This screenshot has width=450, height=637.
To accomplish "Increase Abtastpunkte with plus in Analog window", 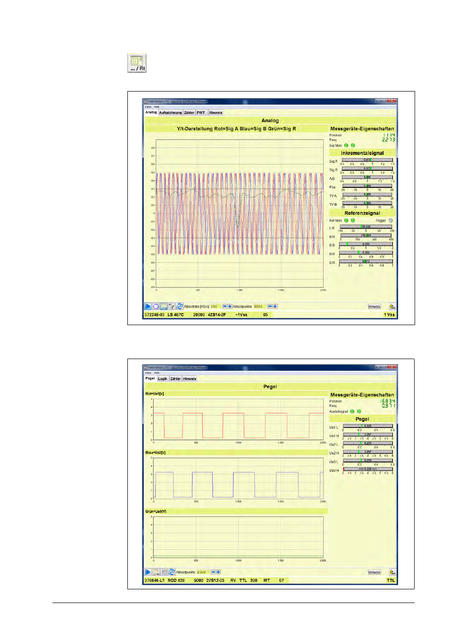I will point(275,307).
